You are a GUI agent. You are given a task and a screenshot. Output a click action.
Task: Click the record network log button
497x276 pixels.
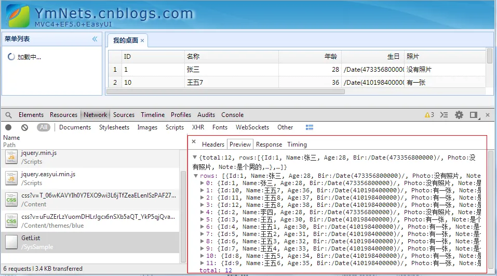click(x=8, y=127)
